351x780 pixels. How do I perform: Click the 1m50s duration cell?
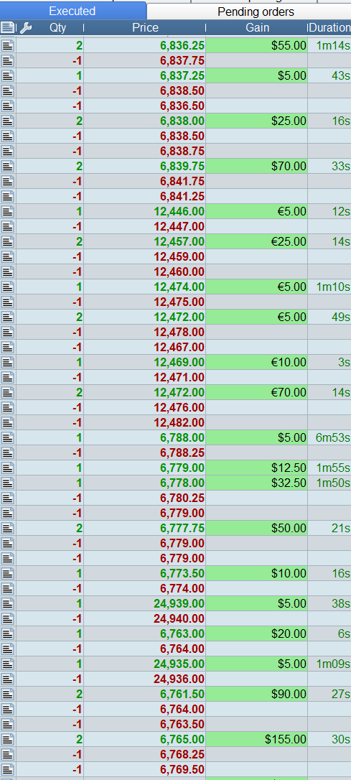pyautogui.click(x=329, y=483)
